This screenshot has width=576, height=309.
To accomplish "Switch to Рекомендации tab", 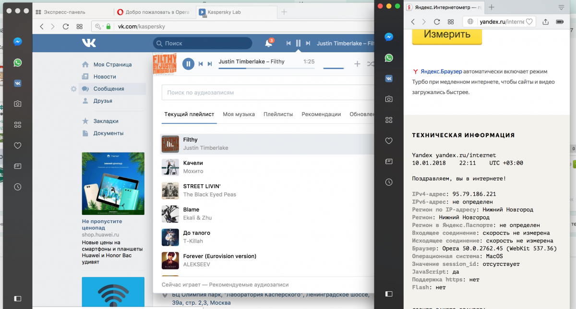I will coord(321,114).
